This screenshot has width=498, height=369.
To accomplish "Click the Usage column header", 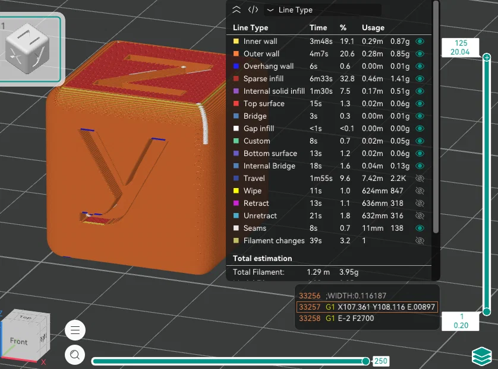I will [373, 27].
